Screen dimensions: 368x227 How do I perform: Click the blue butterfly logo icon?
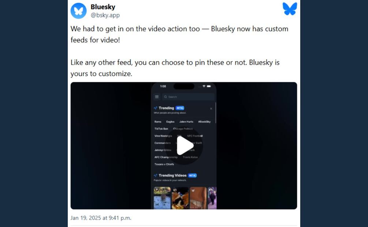(290, 9)
